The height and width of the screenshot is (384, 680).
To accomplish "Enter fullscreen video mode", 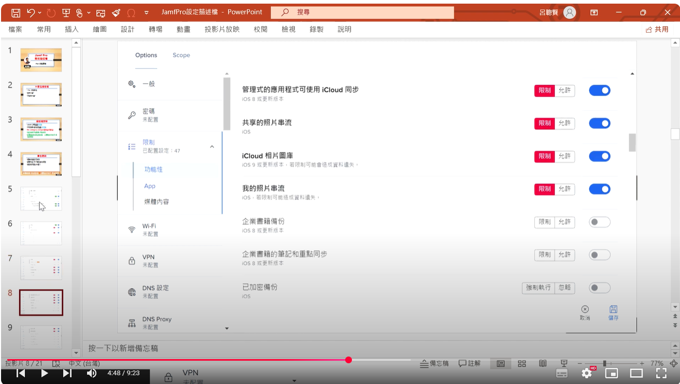I will pyautogui.click(x=661, y=373).
